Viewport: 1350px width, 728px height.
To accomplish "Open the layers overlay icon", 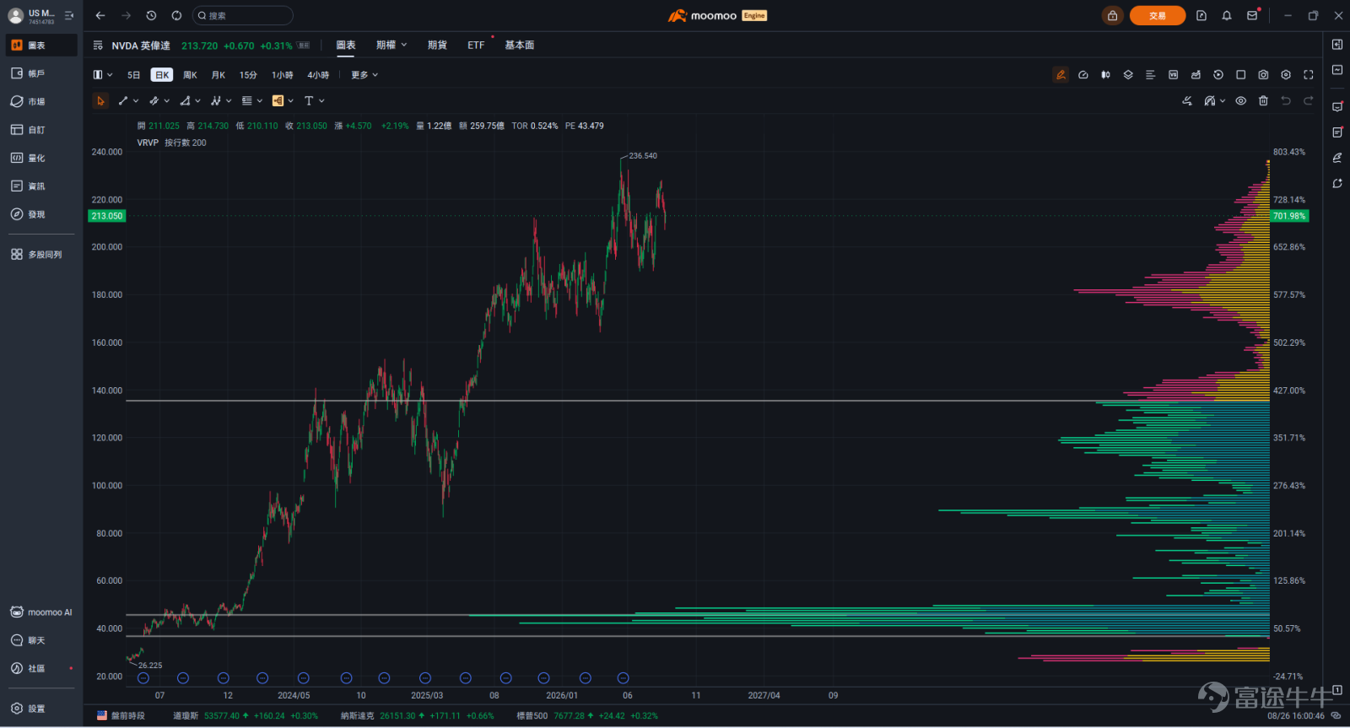I will click(x=1128, y=75).
